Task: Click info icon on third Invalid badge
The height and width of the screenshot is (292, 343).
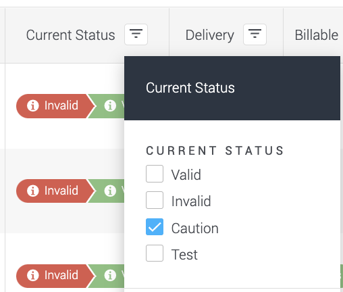Action: tap(33, 275)
